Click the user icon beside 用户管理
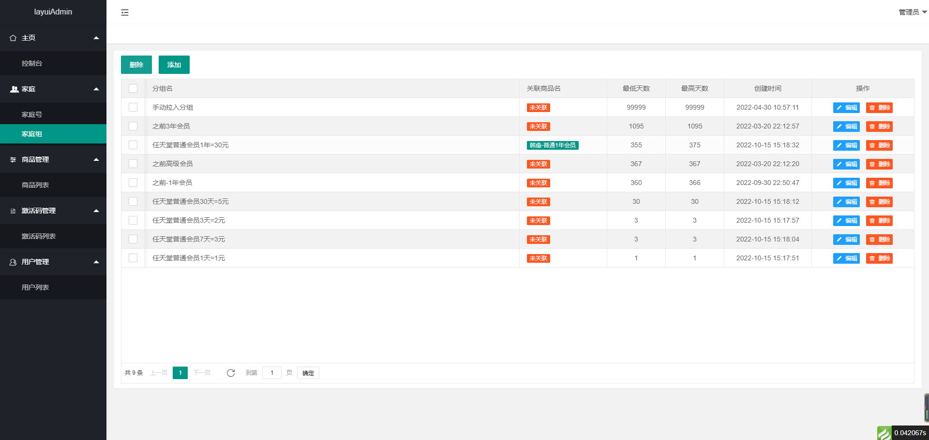This screenshot has width=929, height=440. point(13,262)
